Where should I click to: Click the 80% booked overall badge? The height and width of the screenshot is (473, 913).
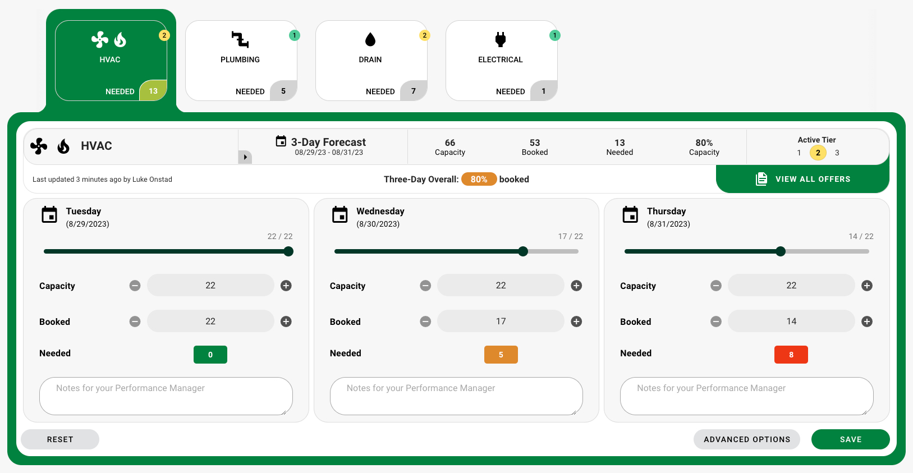point(479,179)
